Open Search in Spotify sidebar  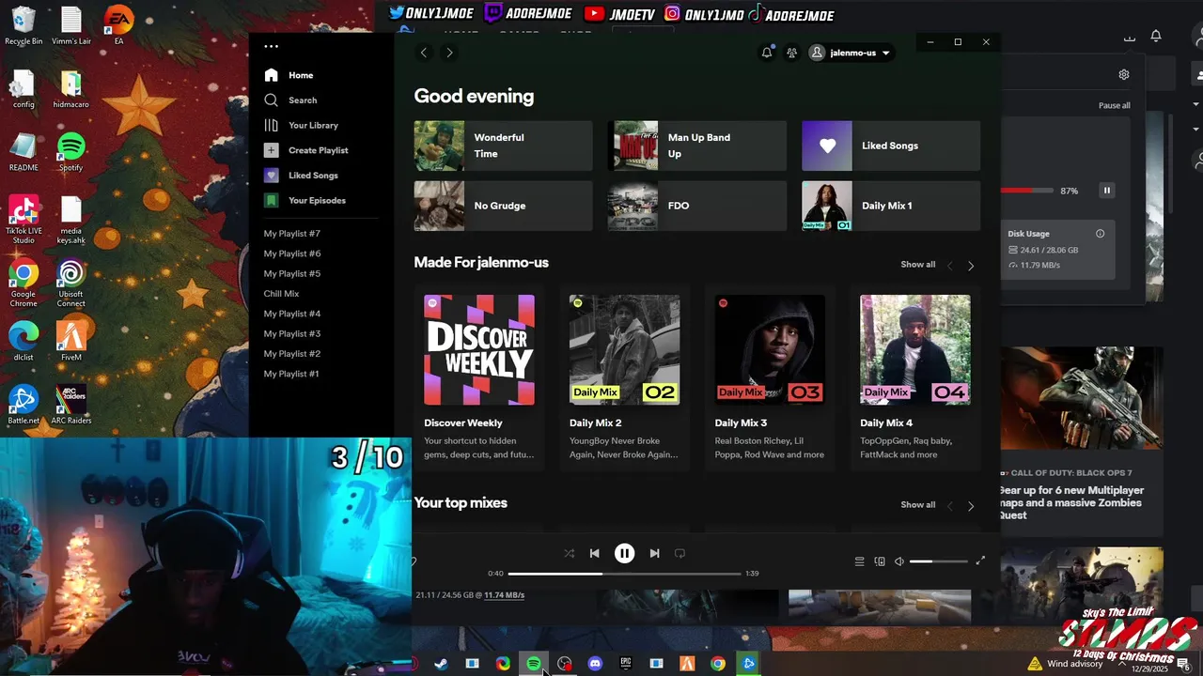pyautogui.click(x=290, y=100)
